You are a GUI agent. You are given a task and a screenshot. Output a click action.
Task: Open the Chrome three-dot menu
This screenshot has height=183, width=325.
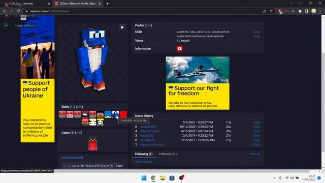click(x=320, y=11)
